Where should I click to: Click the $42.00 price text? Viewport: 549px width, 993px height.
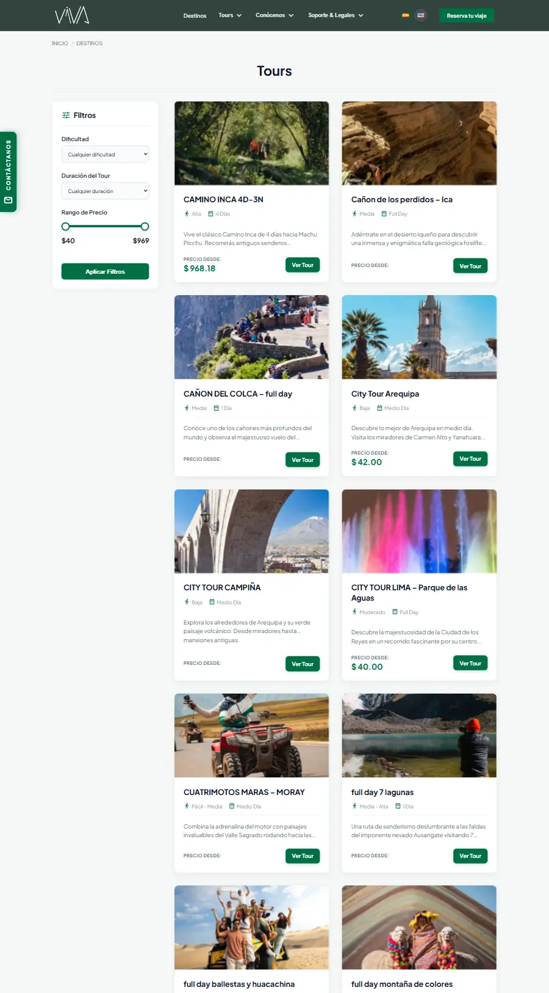[367, 463]
